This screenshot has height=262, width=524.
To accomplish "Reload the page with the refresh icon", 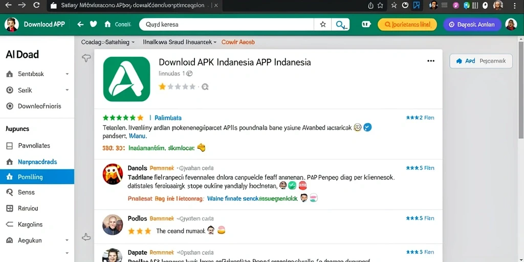I will tap(36, 5).
